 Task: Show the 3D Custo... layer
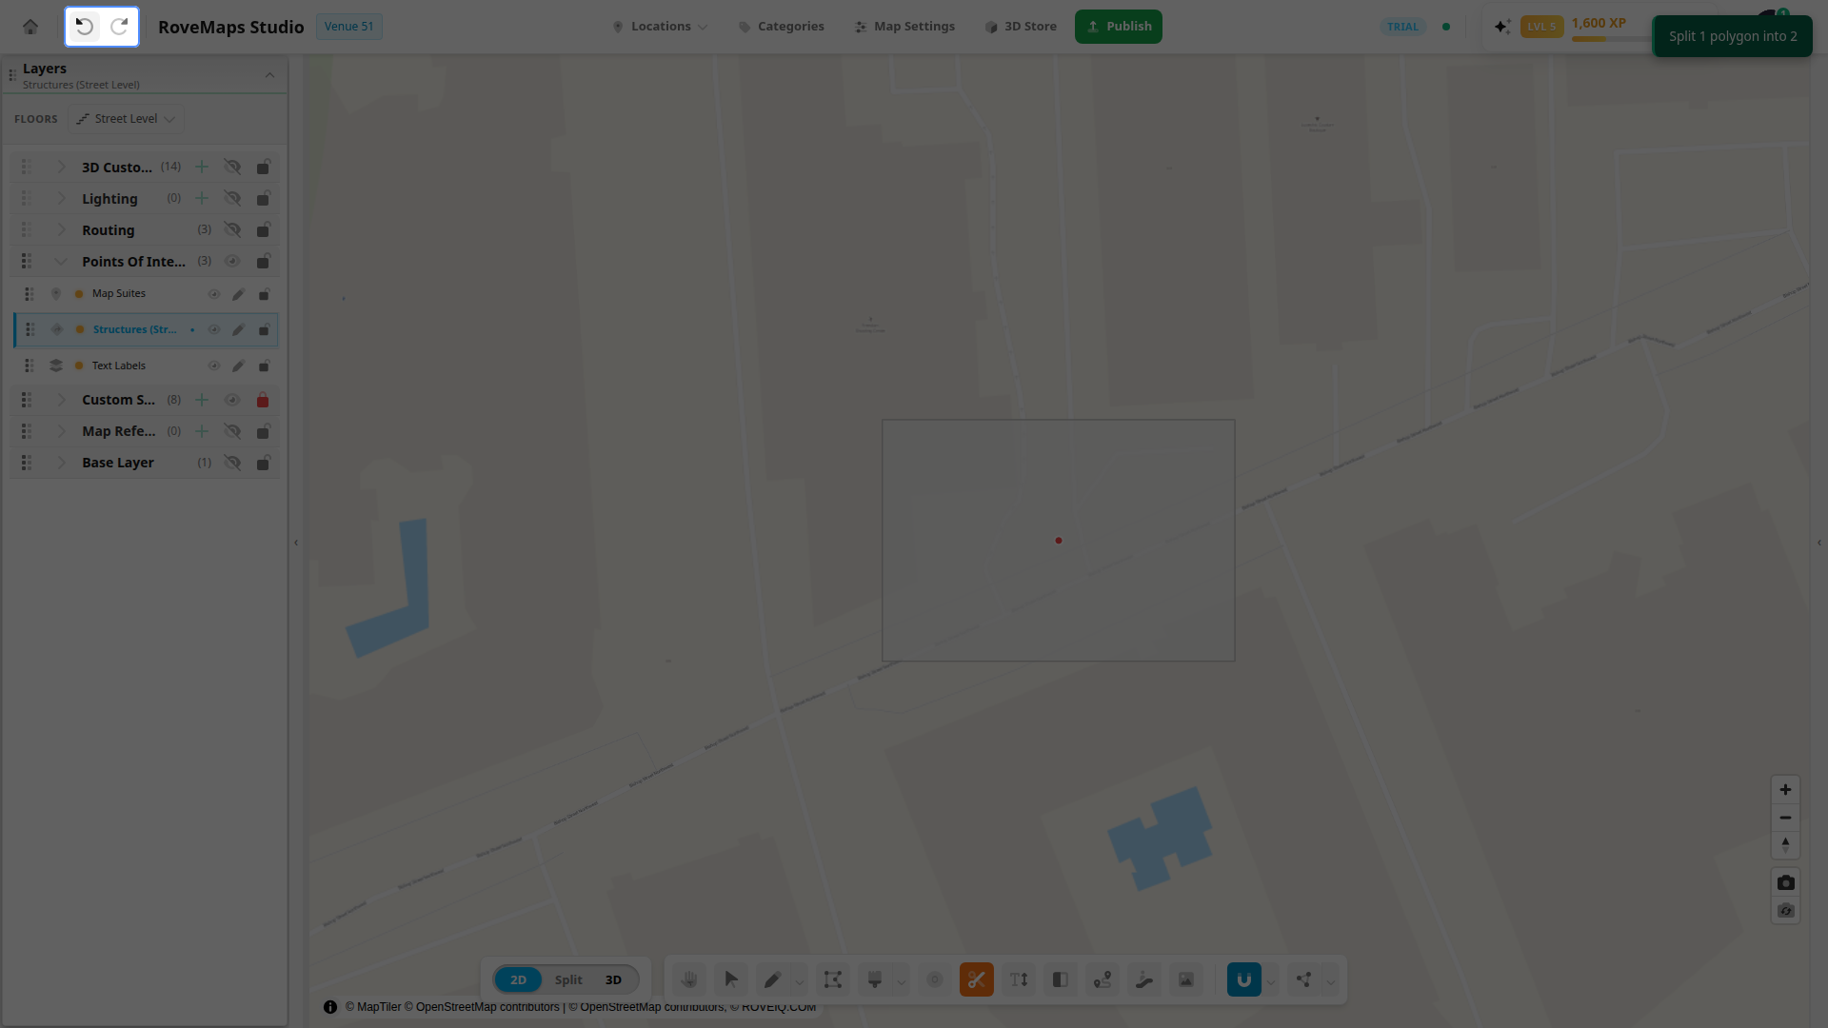click(x=232, y=168)
